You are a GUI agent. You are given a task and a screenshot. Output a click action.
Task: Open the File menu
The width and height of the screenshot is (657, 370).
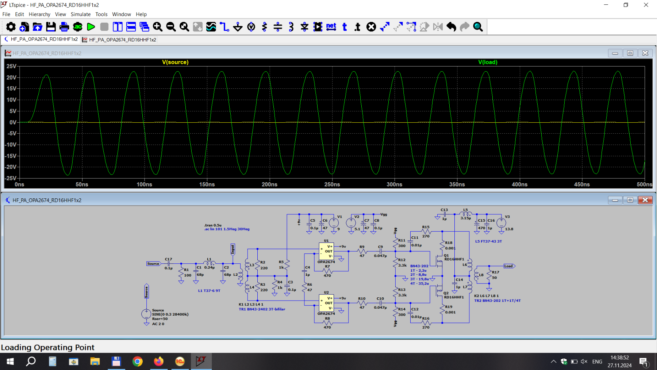(x=6, y=14)
